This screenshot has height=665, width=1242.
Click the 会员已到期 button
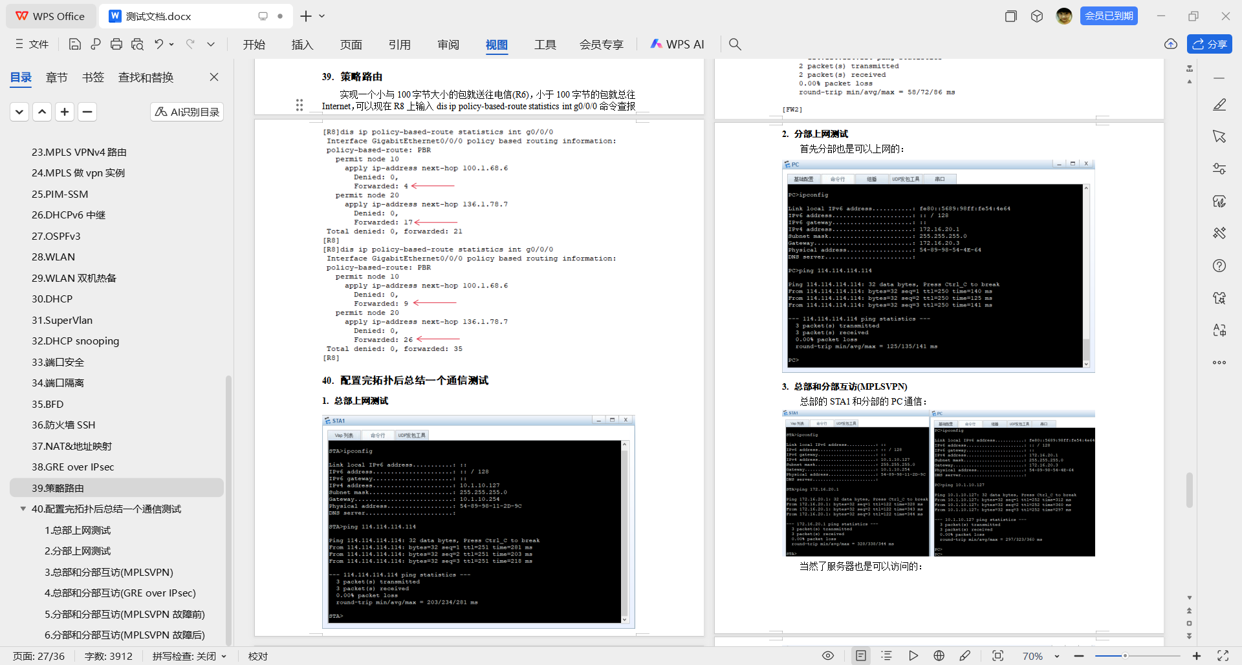[x=1109, y=16]
